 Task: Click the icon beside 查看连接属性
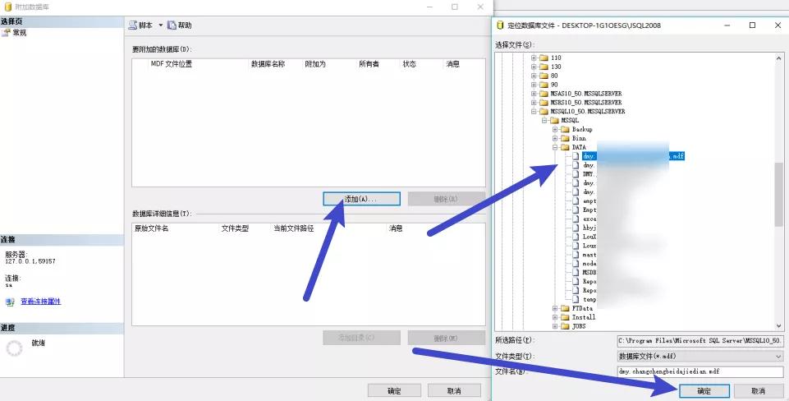pos(10,302)
